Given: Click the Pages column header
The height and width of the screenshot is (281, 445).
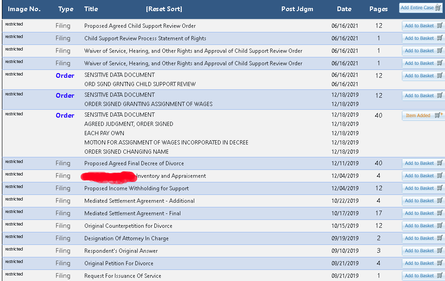Looking at the screenshot, I should pyautogui.click(x=379, y=9).
